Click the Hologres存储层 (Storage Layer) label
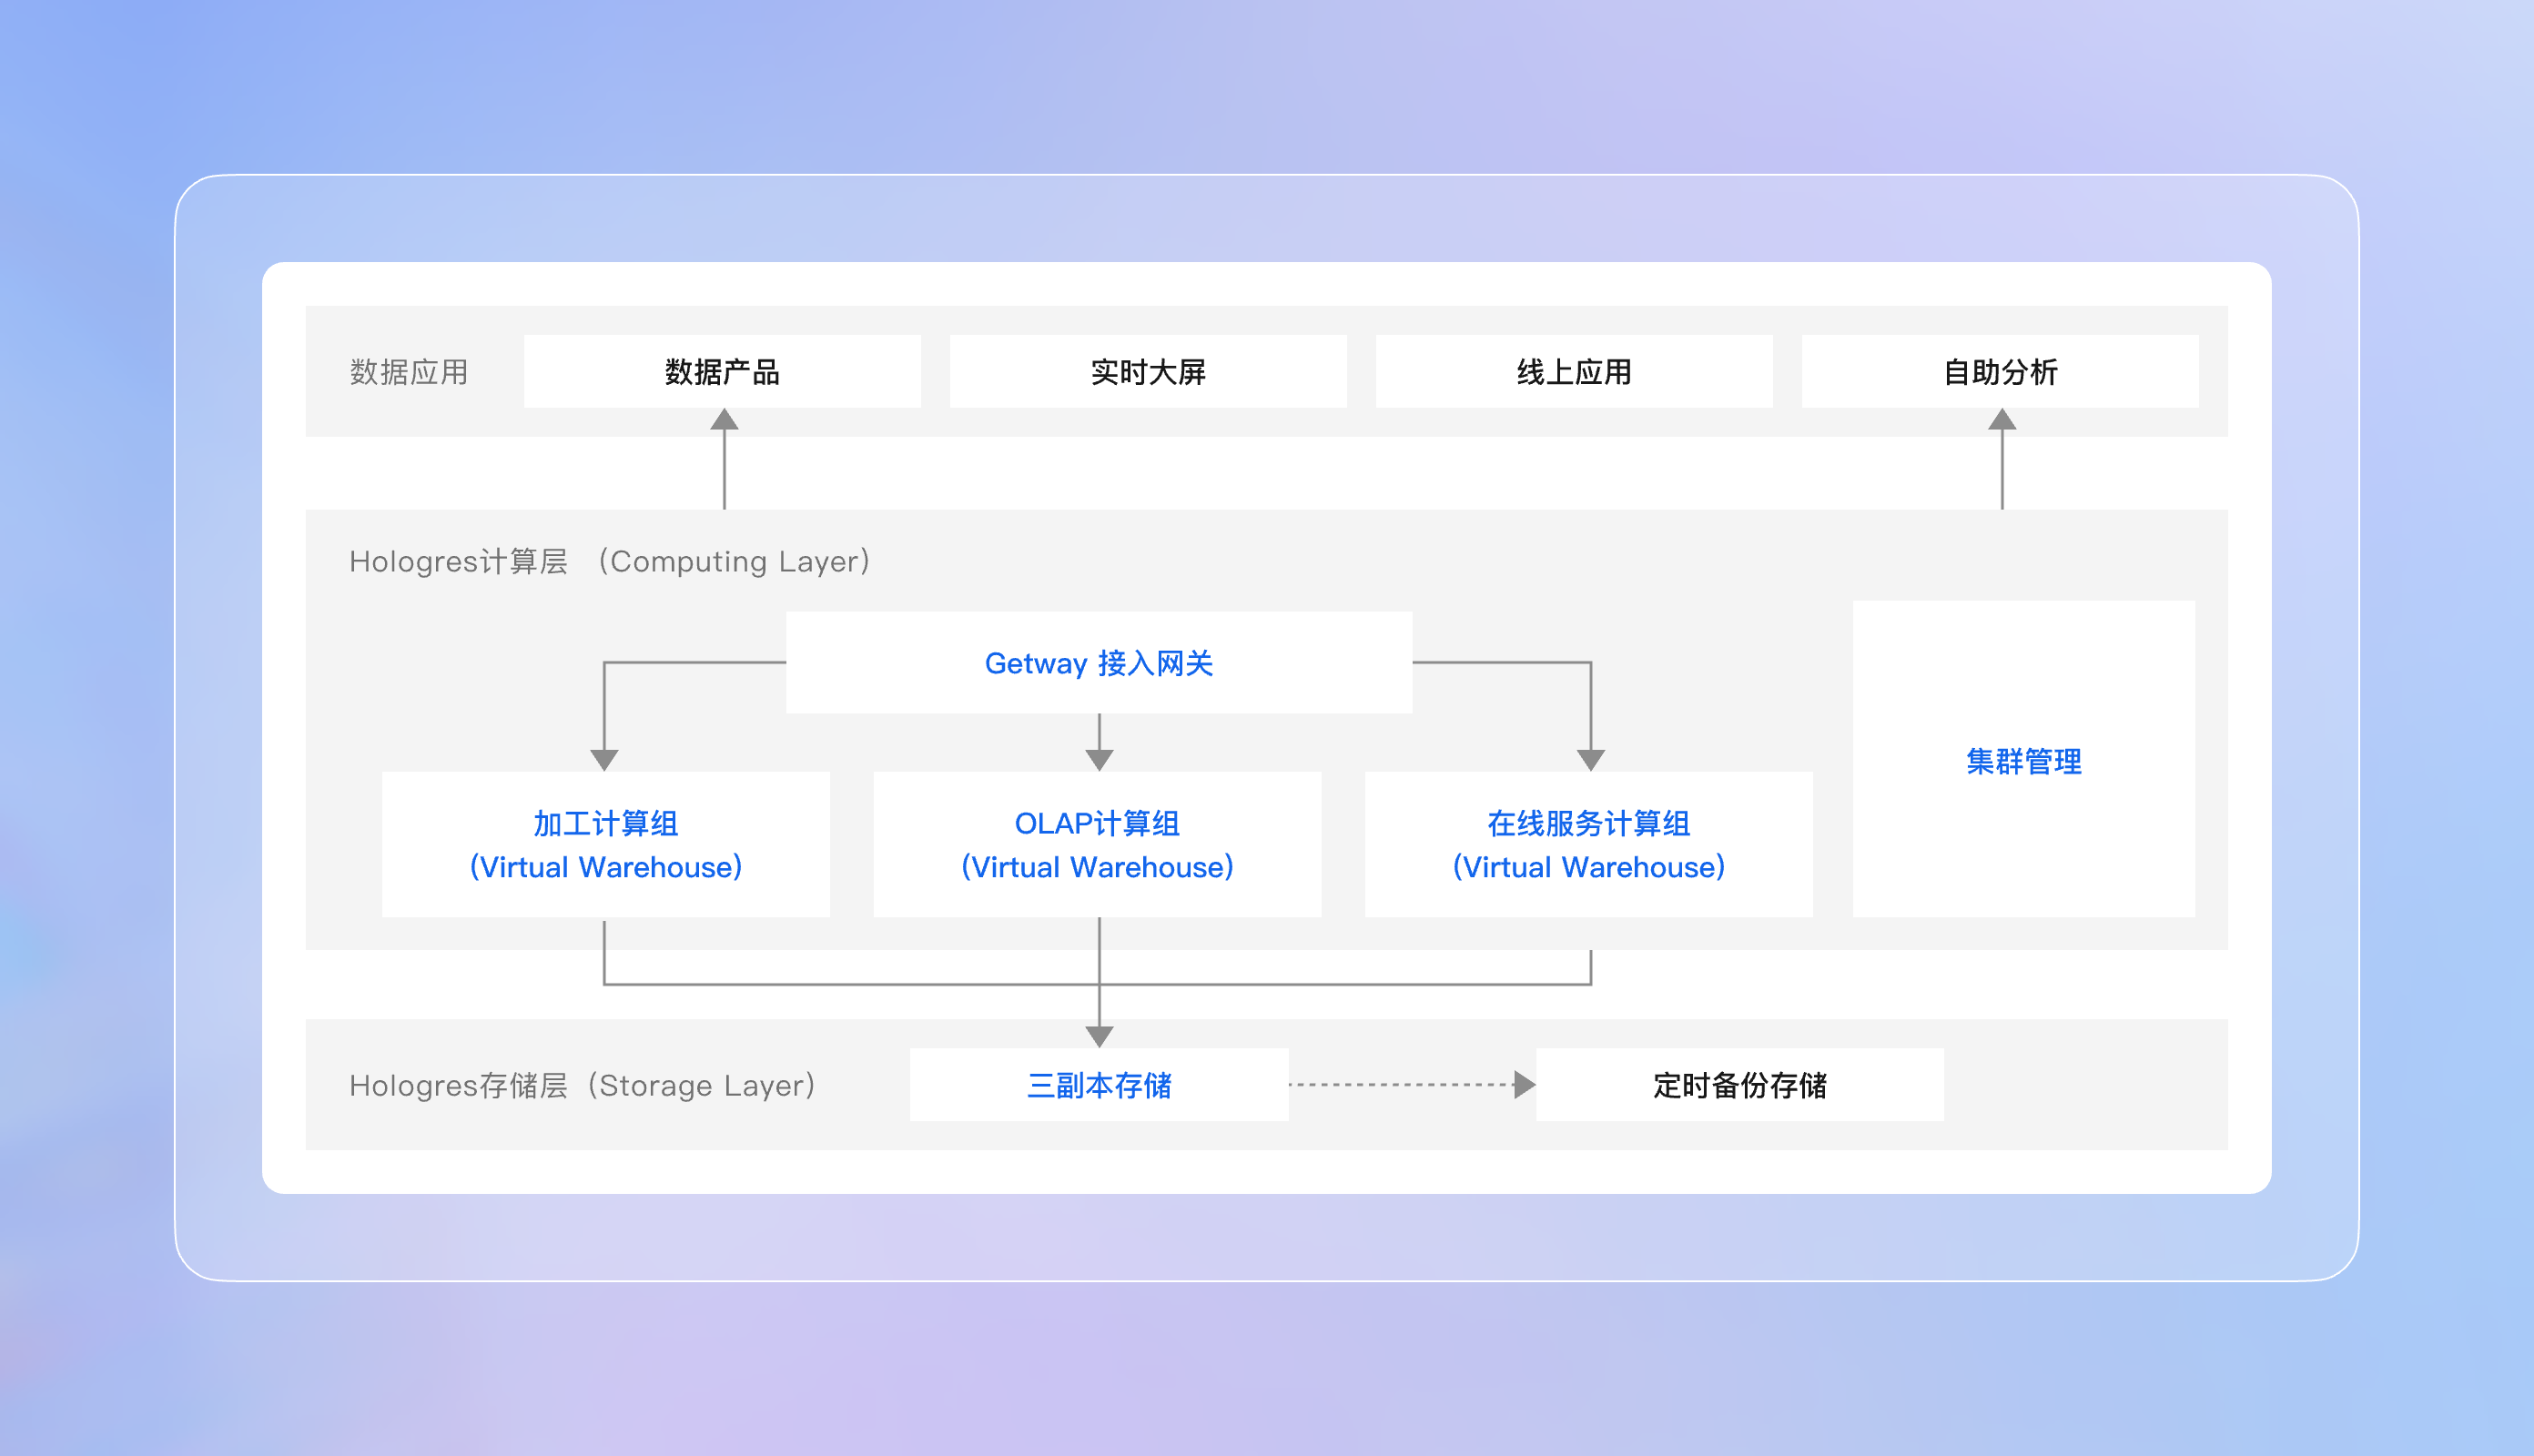The width and height of the screenshot is (2534, 1456). click(x=583, y=1085)
